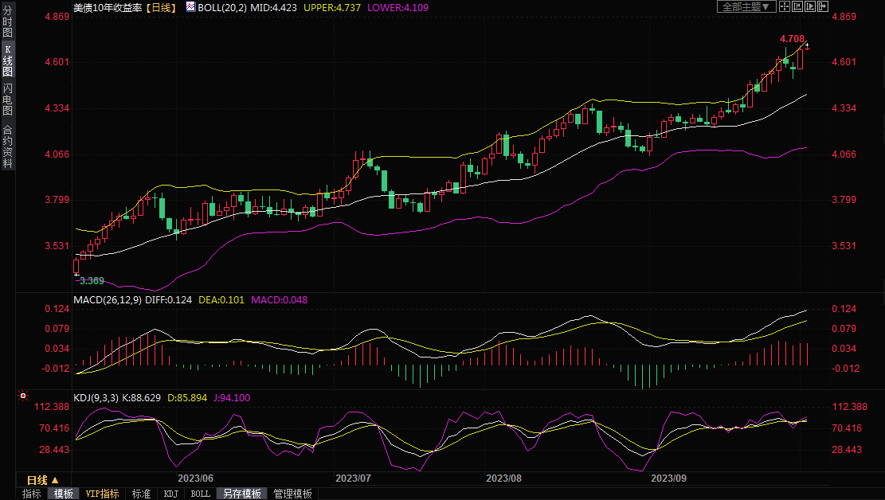Open 管理模板 template manager

point(292,494)
